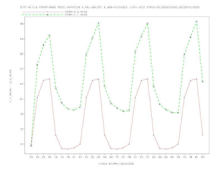Click the x-axis tick label 66
This screenshot has width=221, height=171.
166,157
